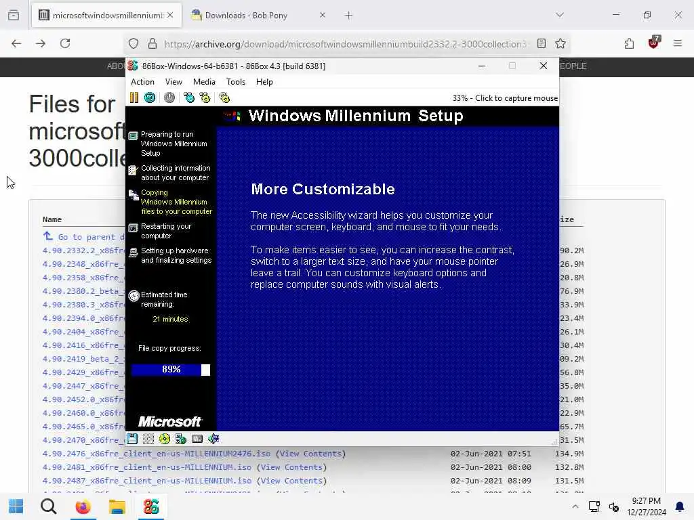The height and width of the screenshot is (520, 694).
Task: Send Ctrl+Alt+Del via toolbar icon
Action: [189, 97]
